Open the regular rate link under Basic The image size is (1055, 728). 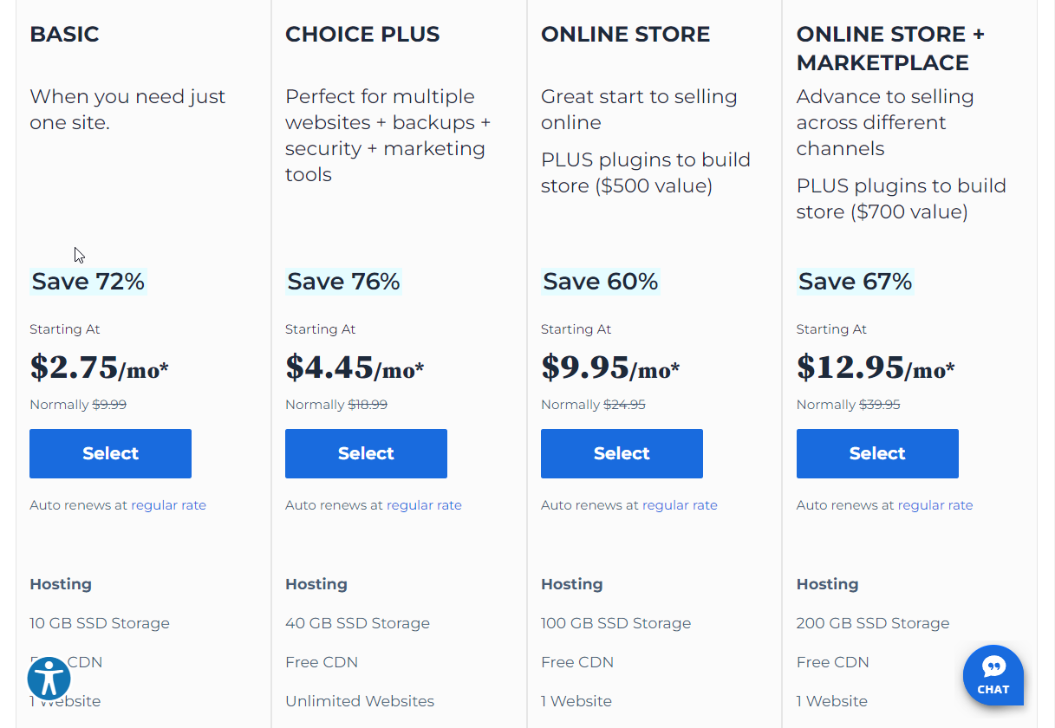(x=168, y=505)
